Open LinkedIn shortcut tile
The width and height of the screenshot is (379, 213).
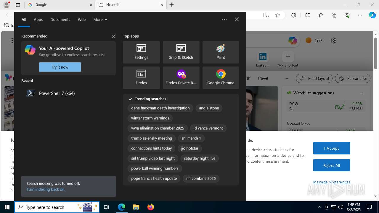click(263, 59)
